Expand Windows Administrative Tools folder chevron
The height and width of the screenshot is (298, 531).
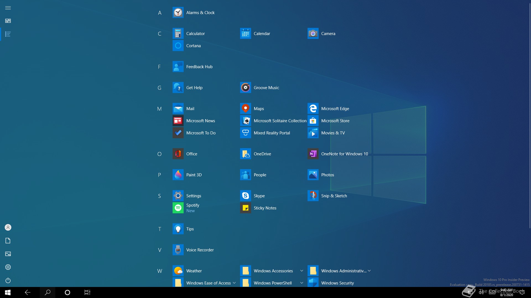369,271
